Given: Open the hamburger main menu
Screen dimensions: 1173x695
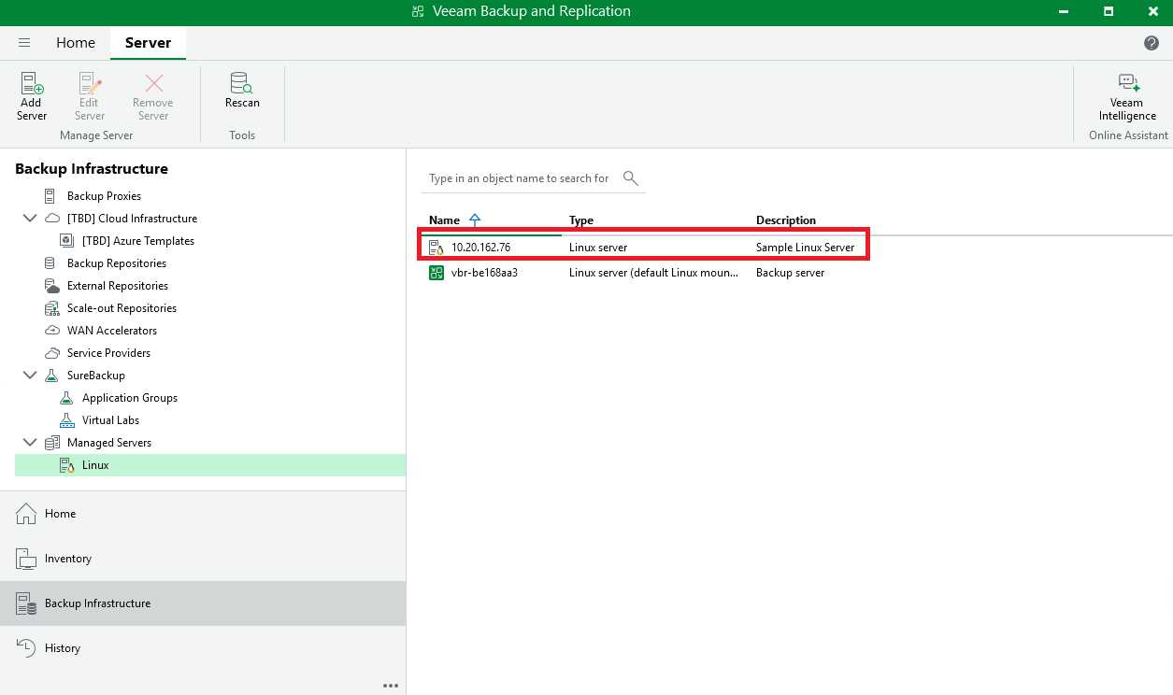Looking at the screenshot, I should click(x=24, y=43).
